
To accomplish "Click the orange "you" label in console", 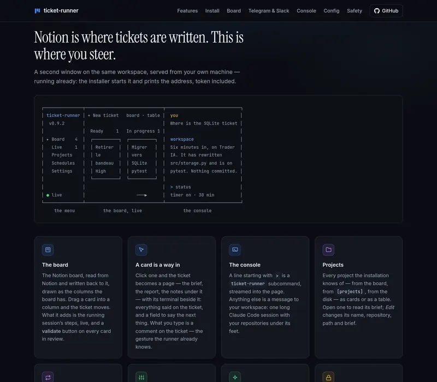I will coord(174,115).
